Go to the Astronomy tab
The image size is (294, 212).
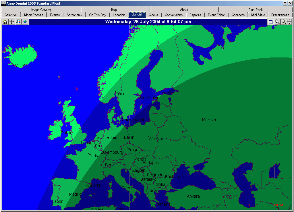(74, 15)
